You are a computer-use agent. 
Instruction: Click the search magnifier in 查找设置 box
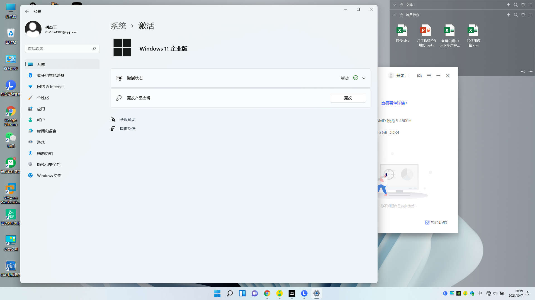(x=94, y=49)
